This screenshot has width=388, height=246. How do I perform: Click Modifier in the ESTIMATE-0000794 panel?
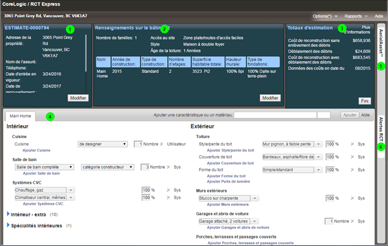click(x=78, y=98)
